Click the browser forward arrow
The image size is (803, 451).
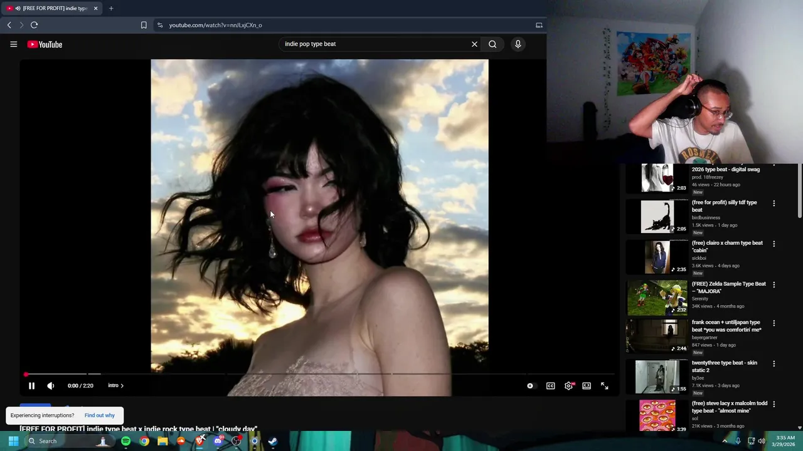21,25
